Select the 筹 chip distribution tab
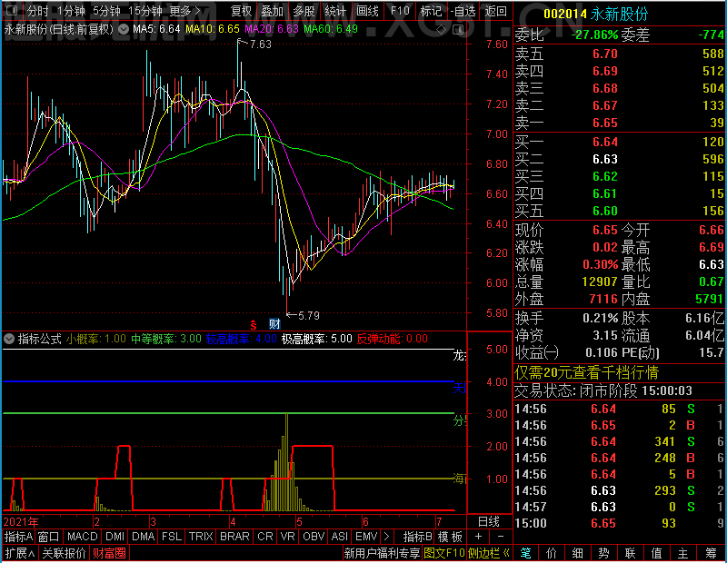The width and height of the screenshot is (727, 563). coord(711,553)
